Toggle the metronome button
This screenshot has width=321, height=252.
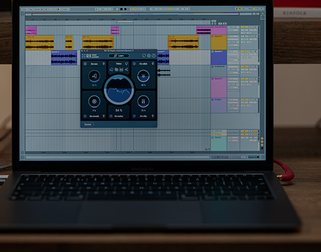pyautogui.click(x=58, y=9)
